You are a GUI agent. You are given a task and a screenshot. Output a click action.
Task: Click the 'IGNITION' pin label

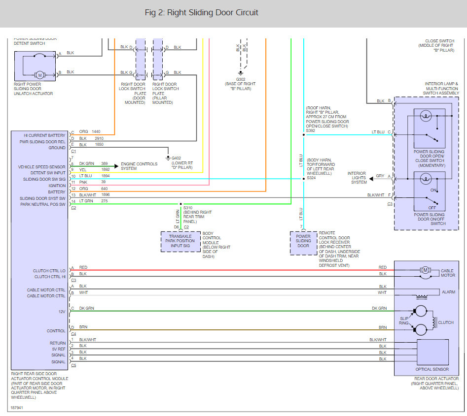pyautogui.click(x=57, y=186)
